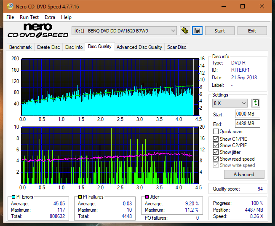Click the magenta Jitter legend swatch
Image resolution: width=275 pixels, height=226 pixels.
147,197
